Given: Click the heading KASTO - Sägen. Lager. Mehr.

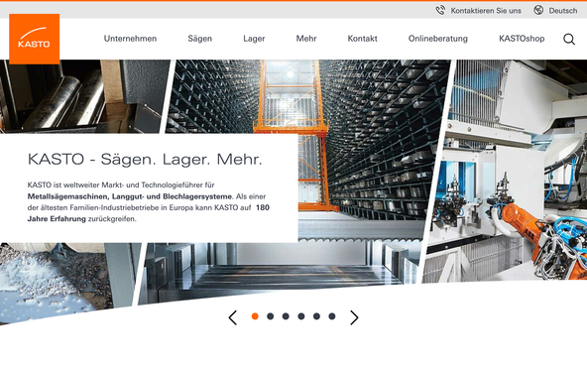Looking at the screenshot, I should tap(145, 160).
